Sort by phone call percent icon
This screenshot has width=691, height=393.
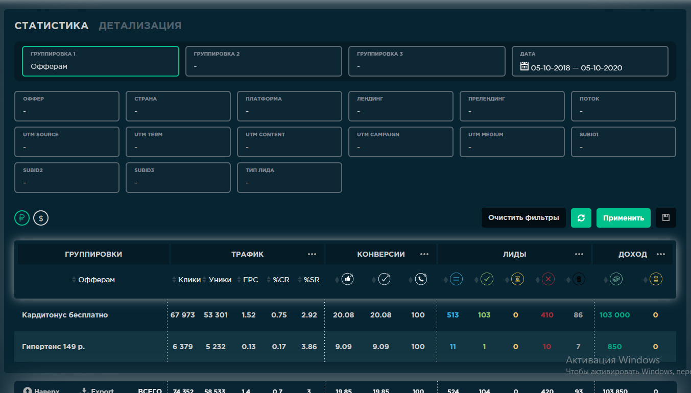pos(421,279)
